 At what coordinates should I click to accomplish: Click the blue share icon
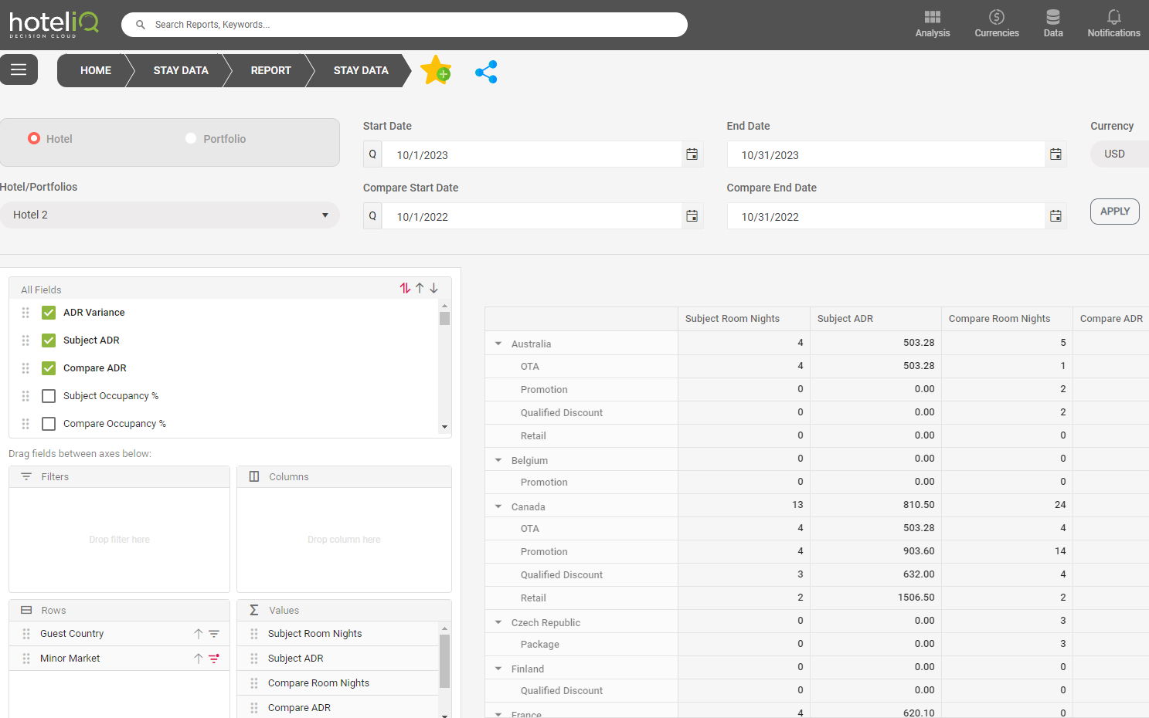click(x=486, y=72)
